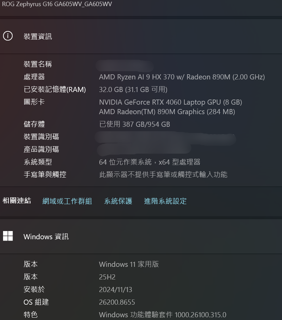Viewport: 282px width, 320px height.
Task: Click the Windows logo icon
Action: click(8, 236)
